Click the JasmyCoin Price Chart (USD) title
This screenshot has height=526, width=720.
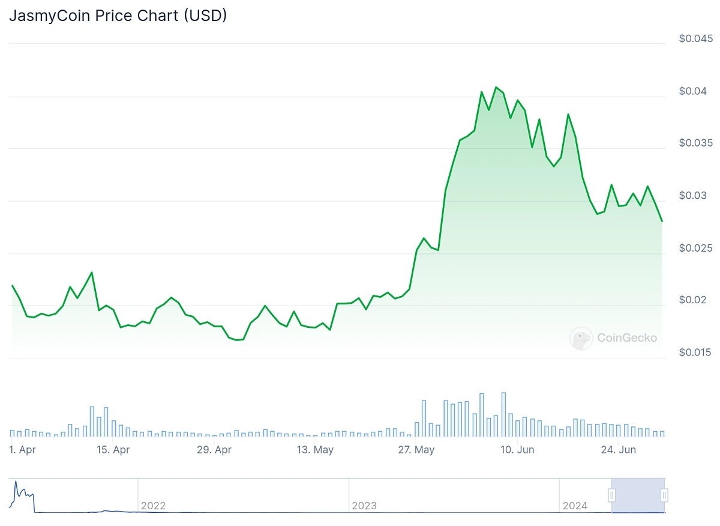[118, 16]
